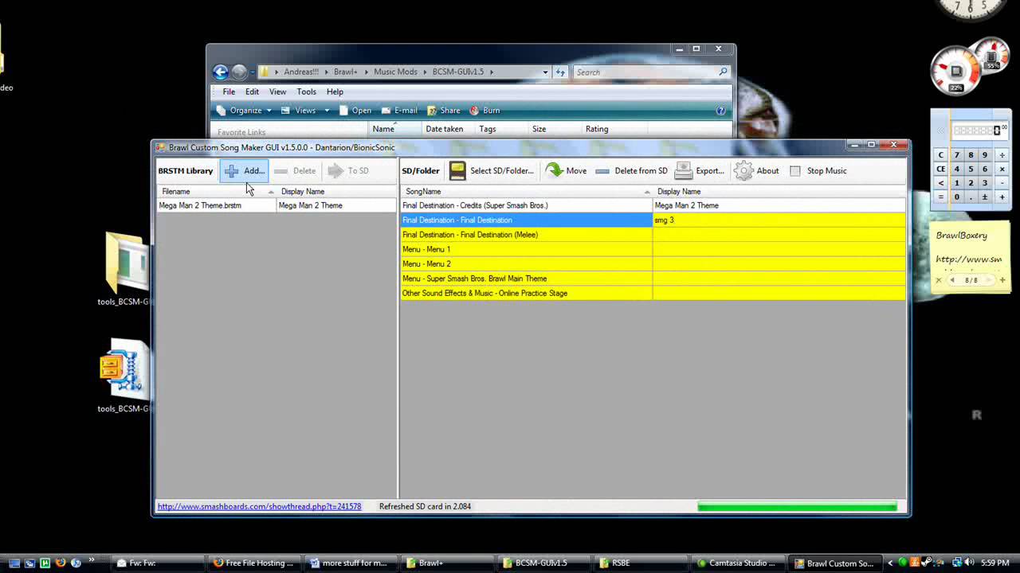Click the Andreas!!! breadcrumb in address bar
This screenshot has height=573, width=1020.
[301, 72]
